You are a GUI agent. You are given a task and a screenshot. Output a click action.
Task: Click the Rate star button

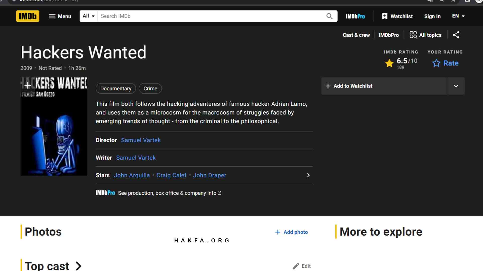point(445,63)
